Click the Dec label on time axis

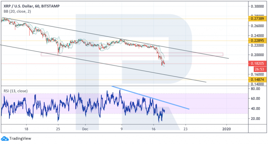85,129
